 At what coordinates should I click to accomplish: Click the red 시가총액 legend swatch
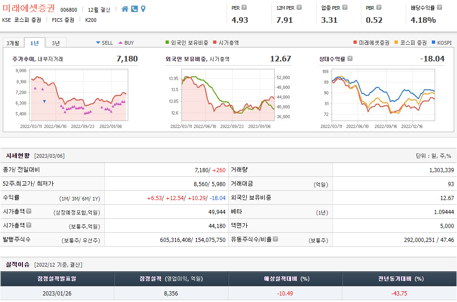coord(215,42)
